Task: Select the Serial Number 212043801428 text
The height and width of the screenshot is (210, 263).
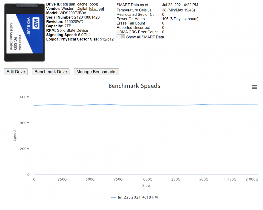Action: [73, 17]
